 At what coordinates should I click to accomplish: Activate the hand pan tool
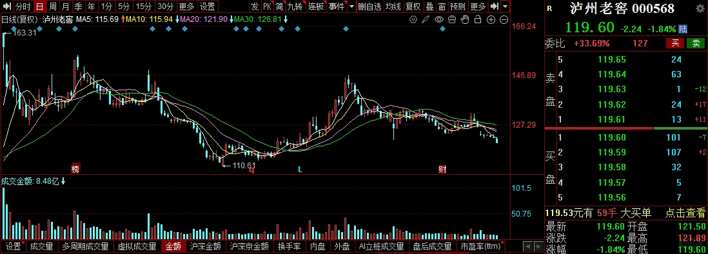465,19
